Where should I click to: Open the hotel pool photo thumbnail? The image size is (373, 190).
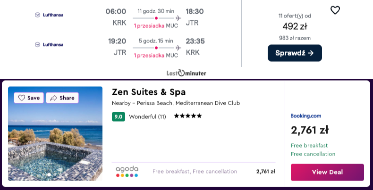[x=55, y=133]
